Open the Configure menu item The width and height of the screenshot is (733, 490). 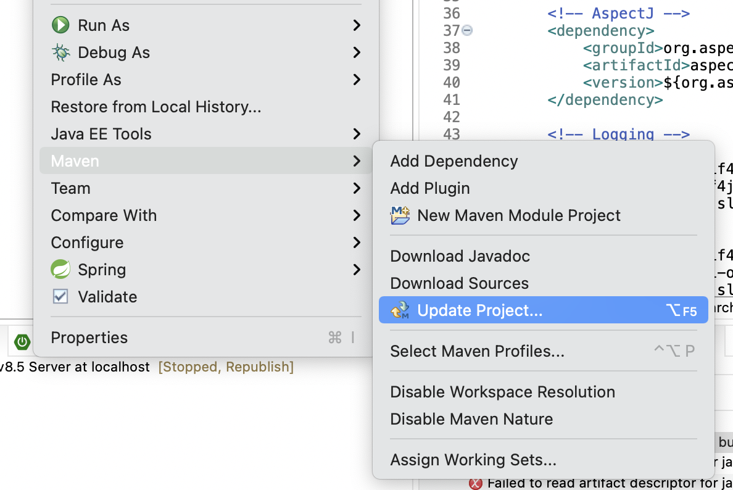[205, 243]
